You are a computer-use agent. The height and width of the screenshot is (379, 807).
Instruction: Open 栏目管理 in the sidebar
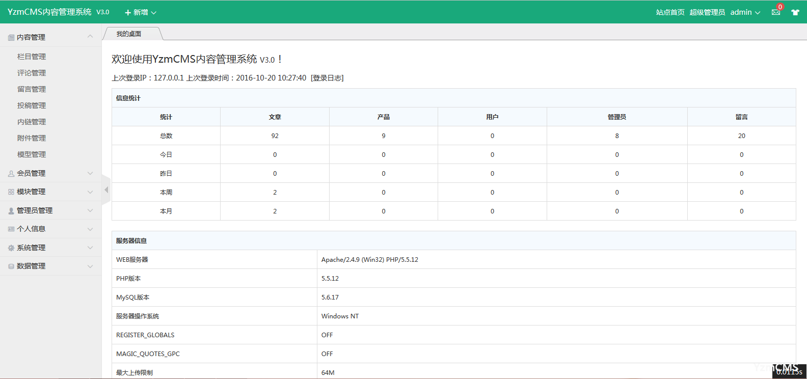tap(32, 57)
